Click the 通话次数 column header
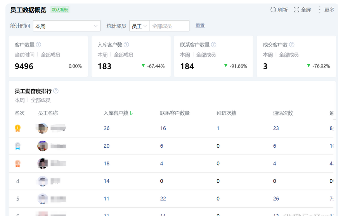 tap(283, 113)
